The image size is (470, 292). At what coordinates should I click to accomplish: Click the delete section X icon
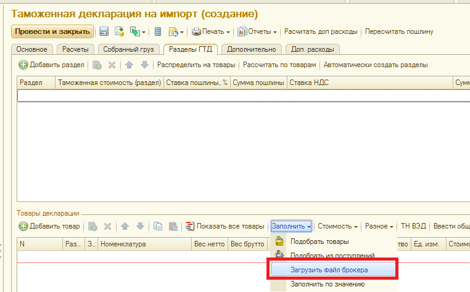pyautogui.click(x=112, y=65)
